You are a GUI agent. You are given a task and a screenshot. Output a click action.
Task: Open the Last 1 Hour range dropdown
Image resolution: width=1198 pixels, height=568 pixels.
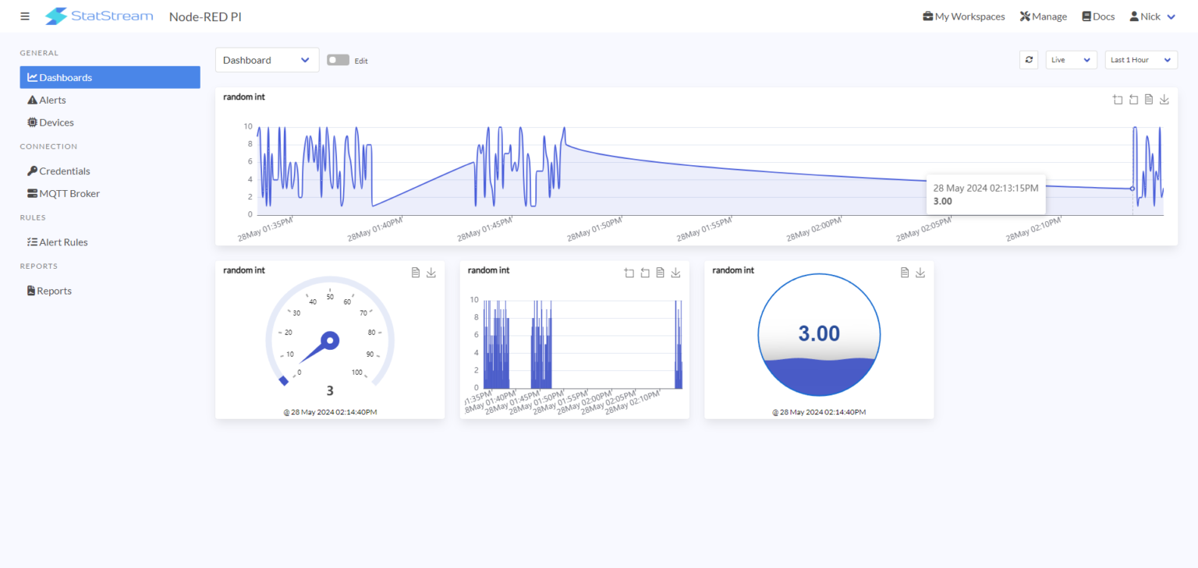pos(1140,60)
